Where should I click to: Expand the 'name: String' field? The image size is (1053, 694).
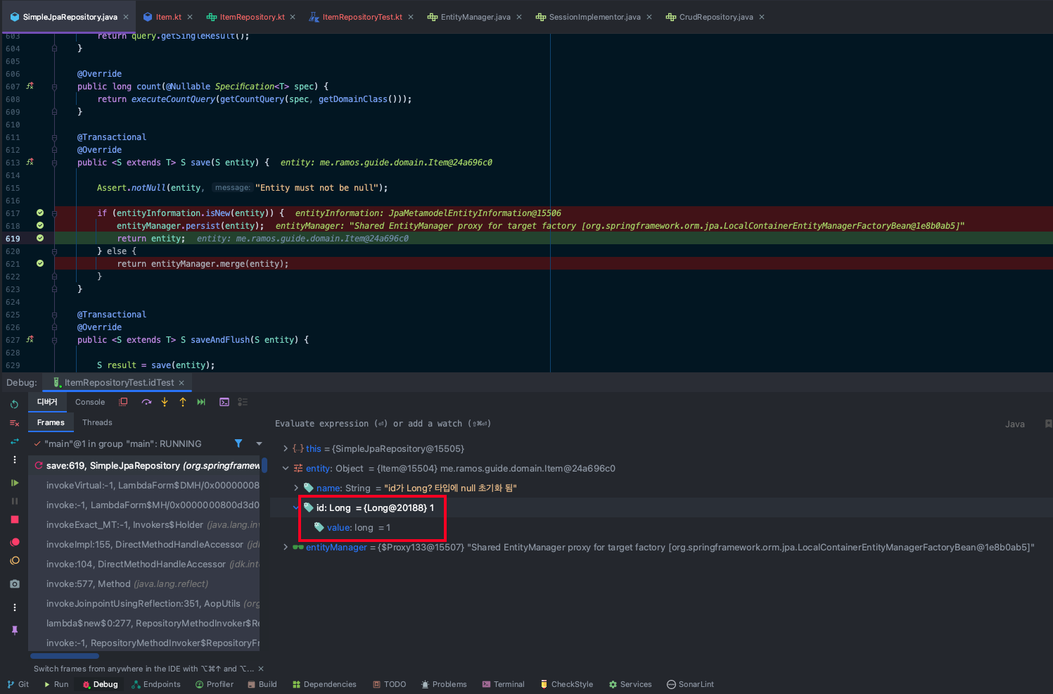pos(296,488)
